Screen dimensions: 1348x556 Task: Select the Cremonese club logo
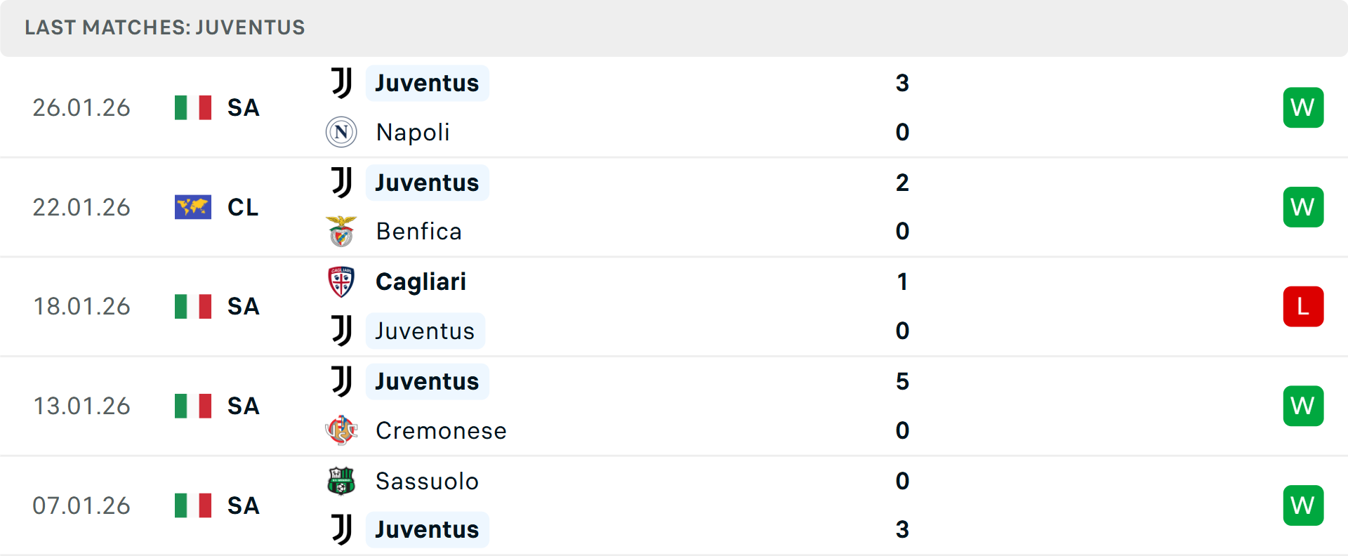(x=341, y=430)
